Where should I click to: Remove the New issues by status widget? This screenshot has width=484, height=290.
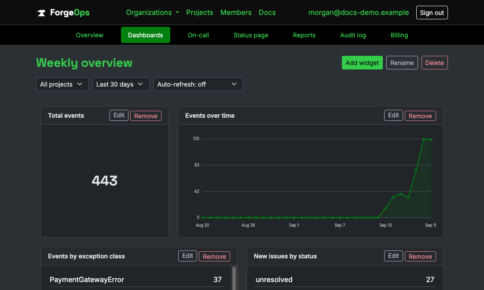tap(420, 257)
